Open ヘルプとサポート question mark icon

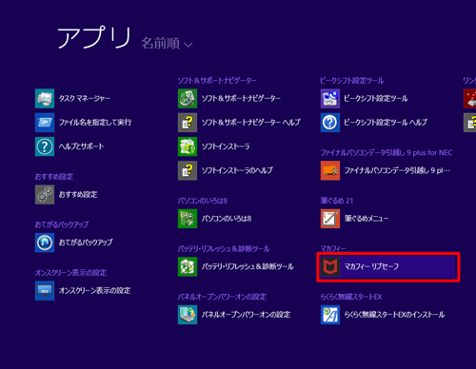pos(45,146)
